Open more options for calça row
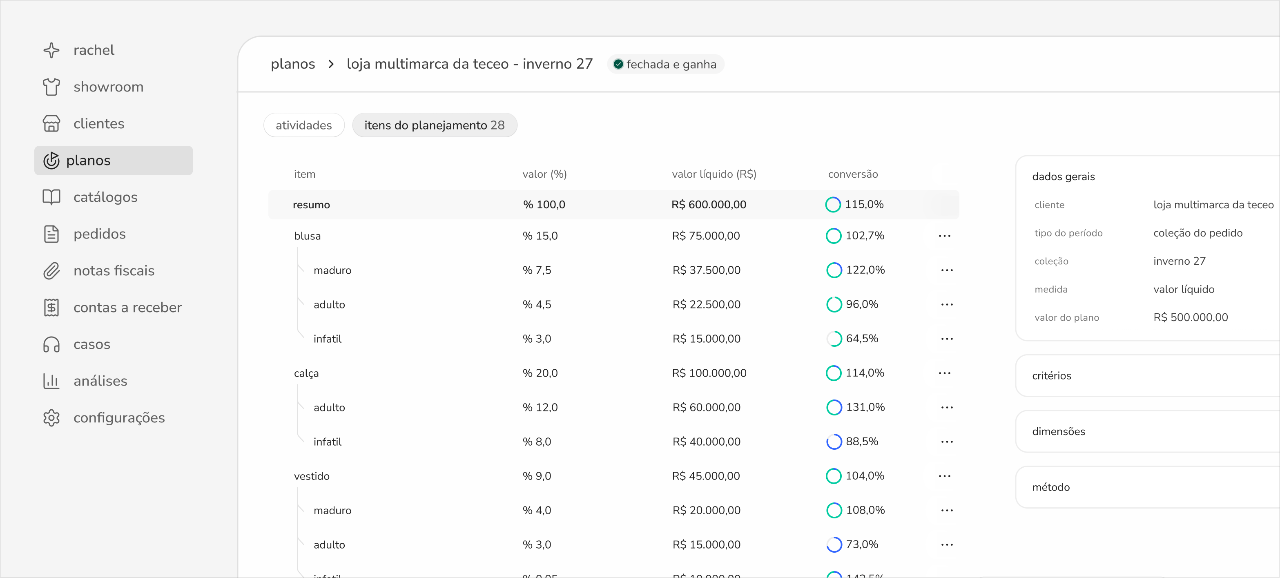The image size is (1280, 578). coord(944,373)
